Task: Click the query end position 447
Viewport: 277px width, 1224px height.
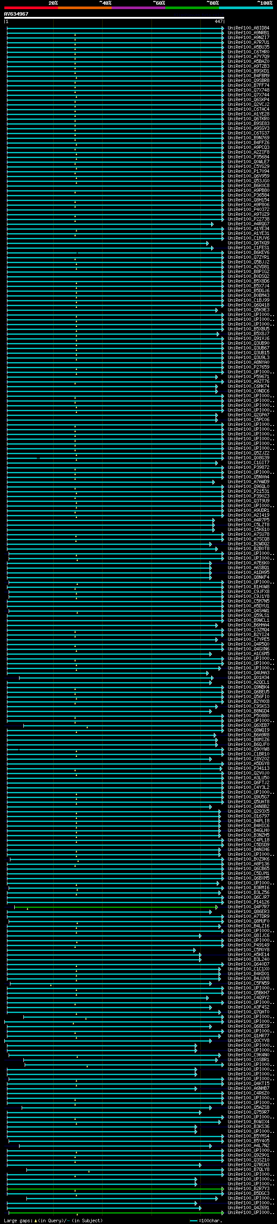Action: coord(218,21)
